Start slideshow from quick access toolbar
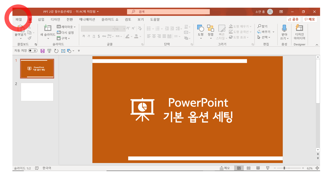 tap(49, 51)
